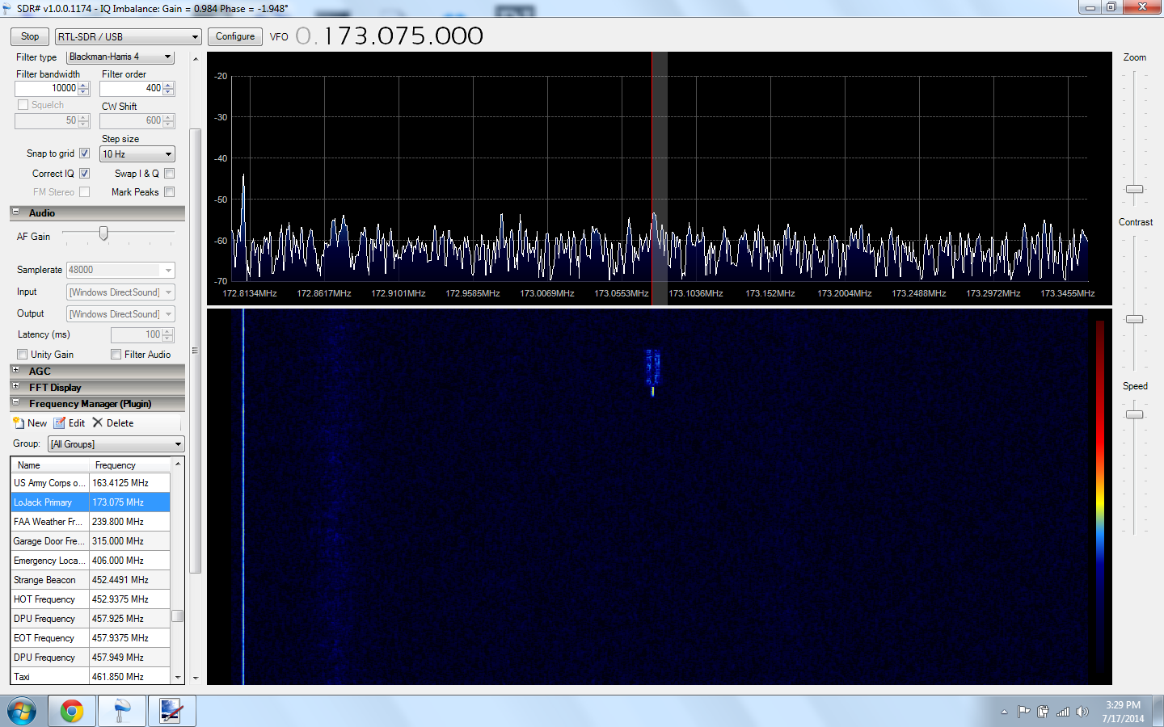Open the fourth taskbar app icon
This screenshot has height=727, width=1164.
click(x=171, y=712)
